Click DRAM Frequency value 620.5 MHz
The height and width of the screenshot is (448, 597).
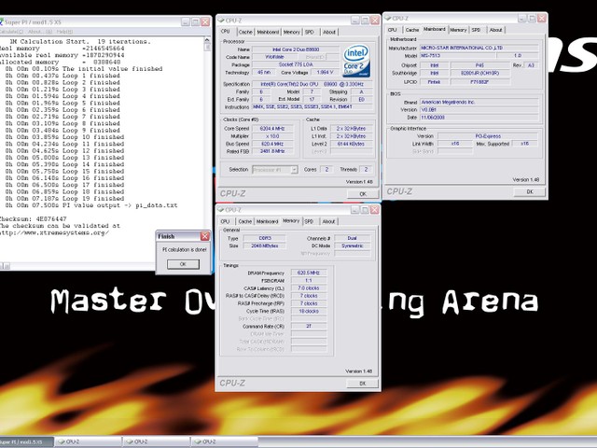click(309, 273)
